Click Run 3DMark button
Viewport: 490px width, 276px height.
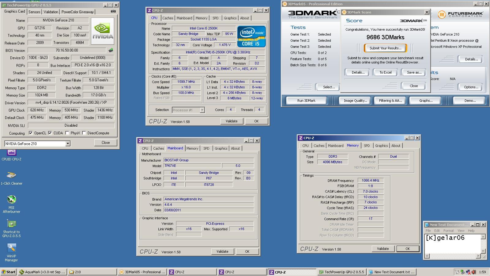(306, 101)
